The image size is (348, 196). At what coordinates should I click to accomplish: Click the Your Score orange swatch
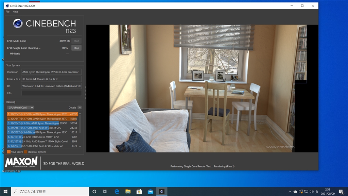(8, 152)
